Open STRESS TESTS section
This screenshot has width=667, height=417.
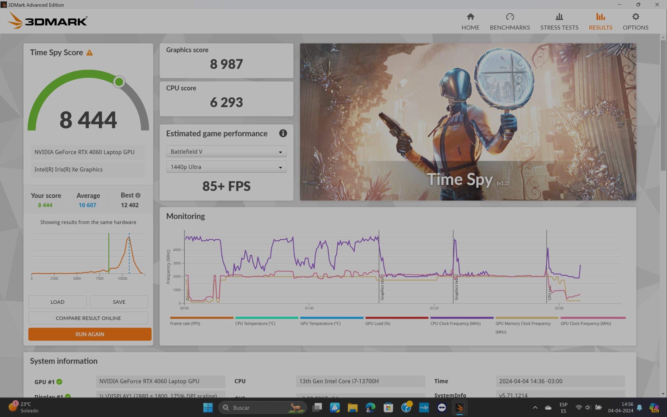[x=559, y=22]
